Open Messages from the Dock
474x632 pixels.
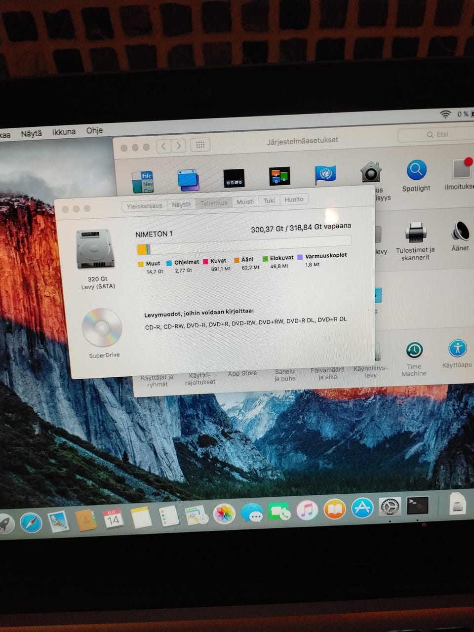pyautogui.click(x=252, y=513)
